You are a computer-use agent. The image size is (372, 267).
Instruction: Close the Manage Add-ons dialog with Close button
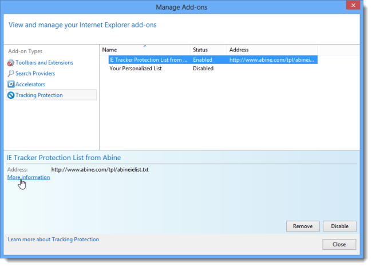pyautogui.click(x=339, y=244)
